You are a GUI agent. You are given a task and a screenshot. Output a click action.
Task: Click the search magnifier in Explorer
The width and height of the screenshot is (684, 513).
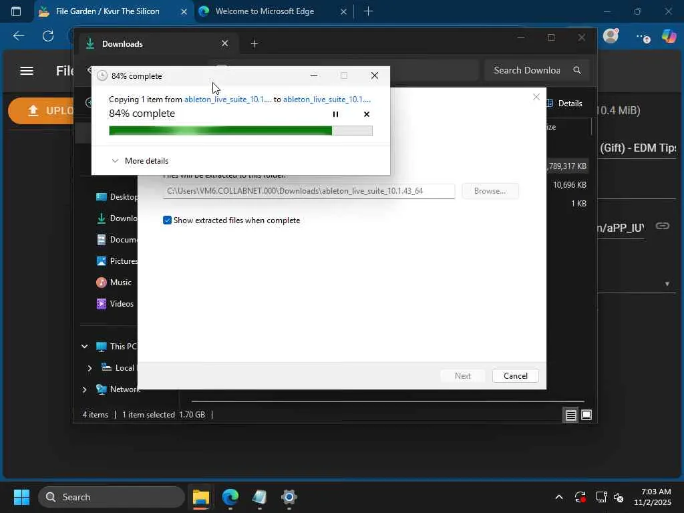[x=577, y=70]
